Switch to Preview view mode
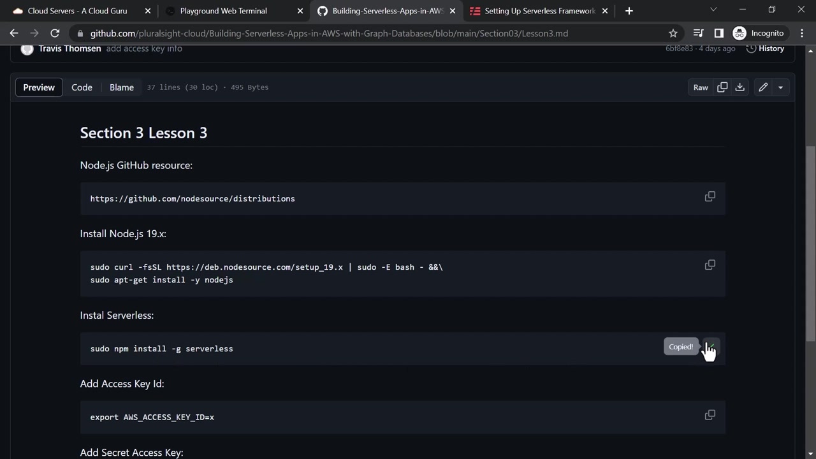Image resolution: width=816 pixels, height=459 pixels. point(39,87)
